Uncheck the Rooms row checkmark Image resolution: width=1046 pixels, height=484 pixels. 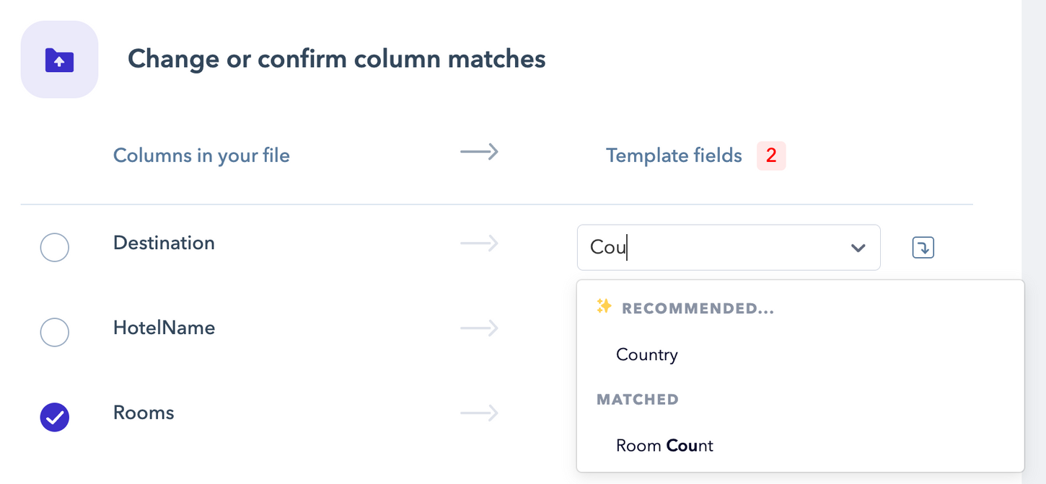(55, 417)
